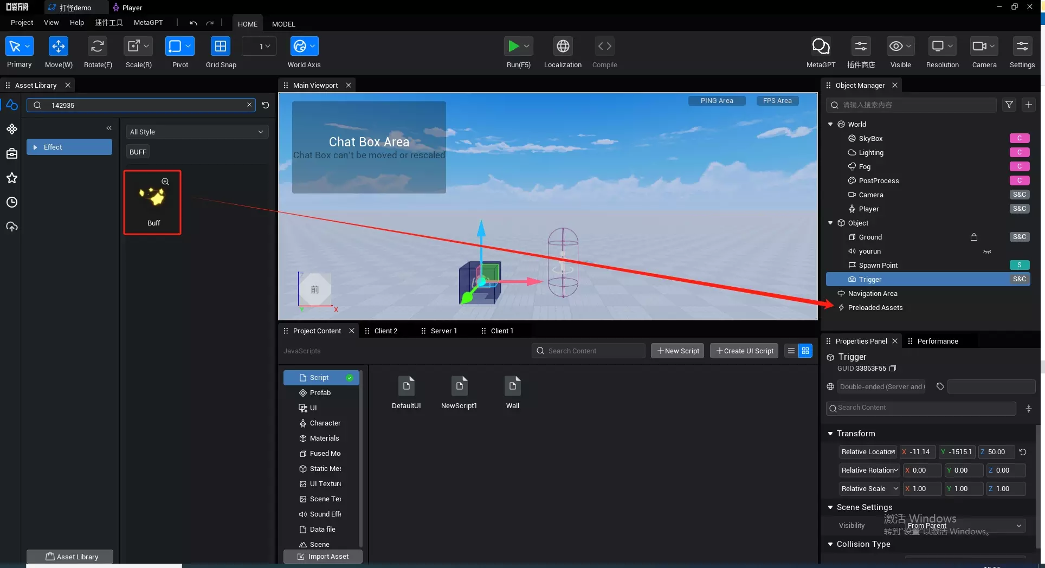Image resolution: width=1045 pixels, height=568 pixels.
Task: Open the MetaGPT chat tool
Action: coord(821,46)
